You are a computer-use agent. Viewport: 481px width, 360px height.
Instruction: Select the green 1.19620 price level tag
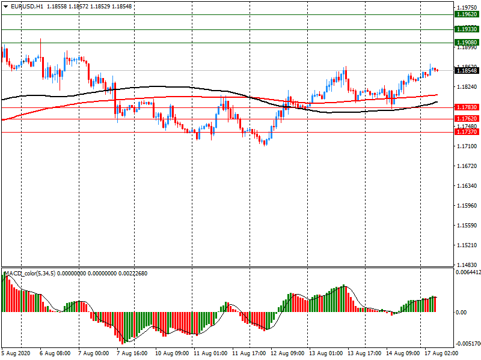point(467,14)
